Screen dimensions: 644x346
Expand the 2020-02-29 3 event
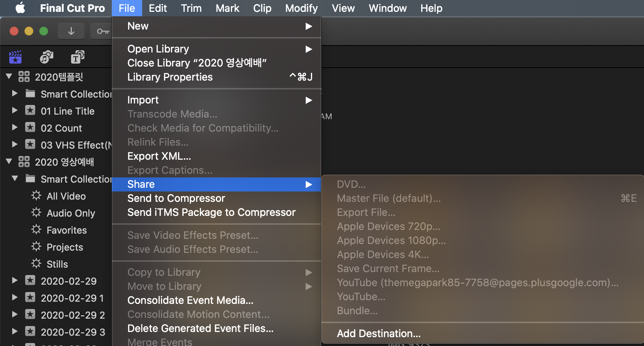point(15,331)
